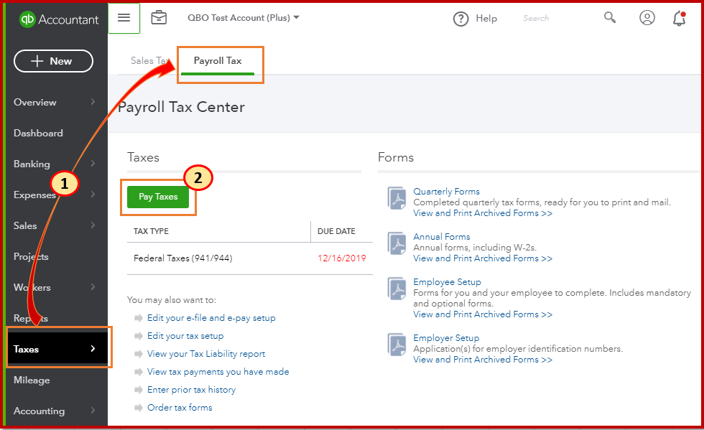The width and height of the screenshot is (704, 430).
Task: Click the due date 12/16/2019
Action: tap(342, 258)
